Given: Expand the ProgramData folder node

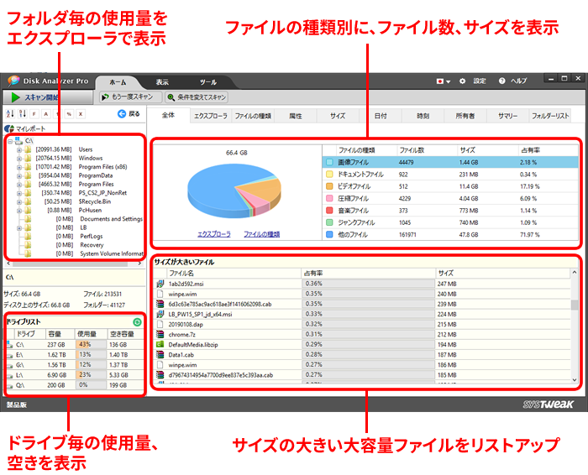Looking at the screenshot, I should click(19, 175).
